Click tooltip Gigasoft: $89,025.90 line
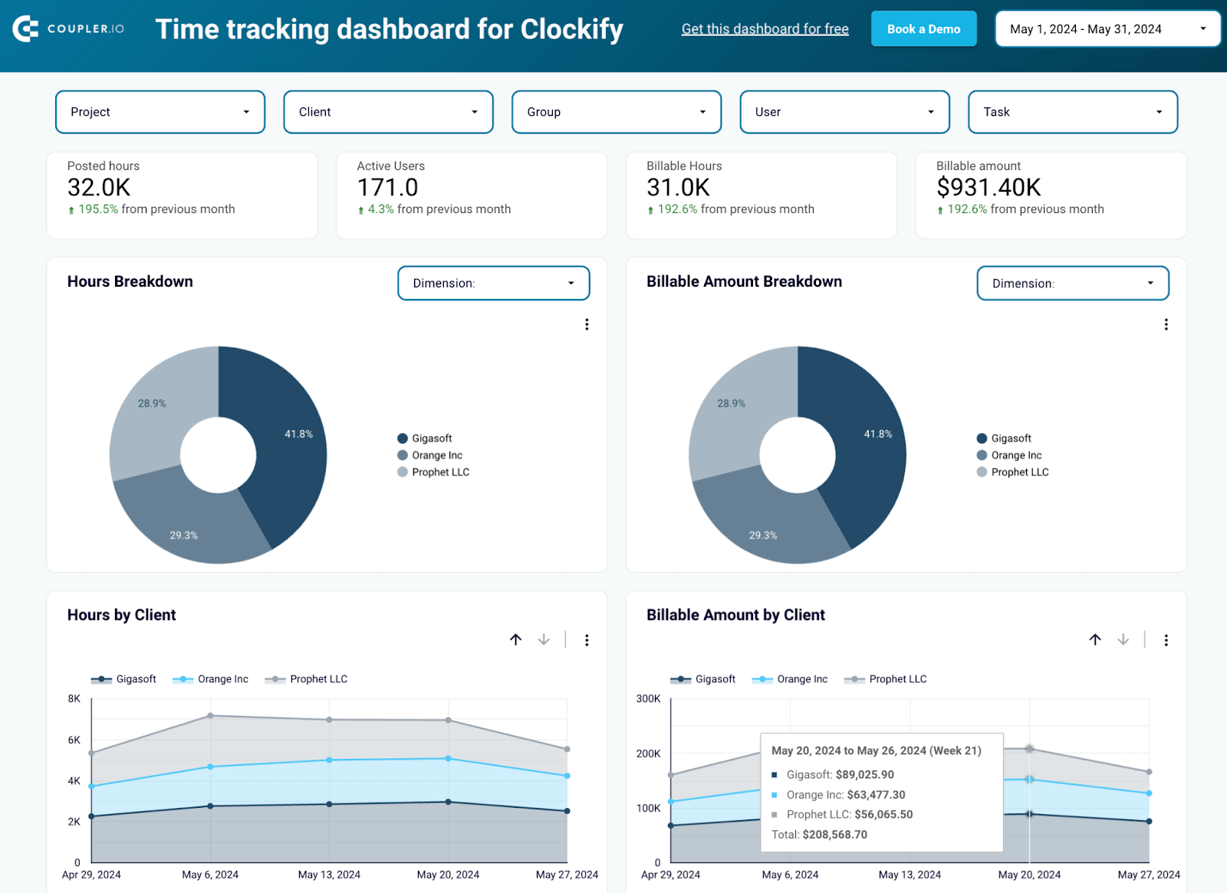The height and width of the screenshot is (893, 1227). point(833,775)
